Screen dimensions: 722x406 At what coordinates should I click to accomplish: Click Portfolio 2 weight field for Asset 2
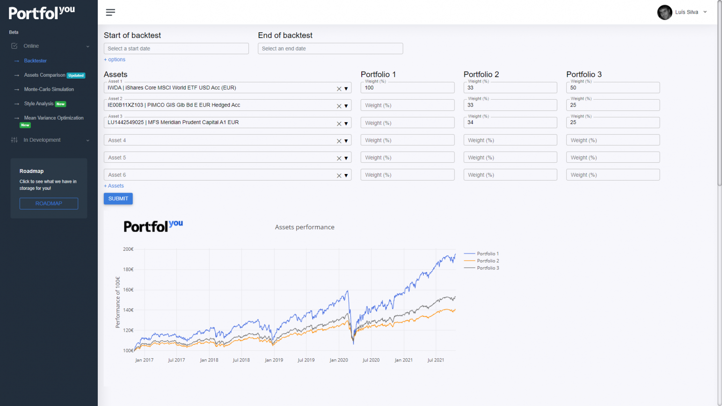point(511,105)
